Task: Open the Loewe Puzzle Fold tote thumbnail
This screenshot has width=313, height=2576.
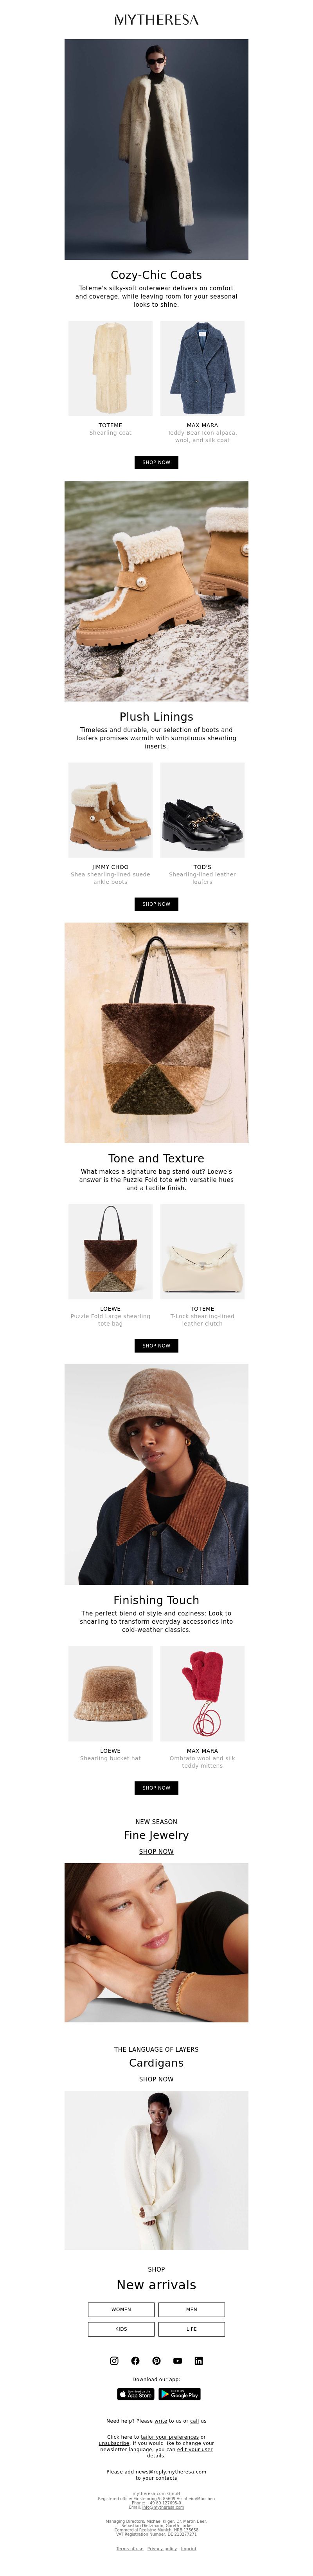Action: click(110, 1251)
